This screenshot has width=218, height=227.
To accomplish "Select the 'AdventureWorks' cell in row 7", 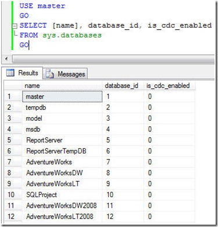I will (62, 162).
